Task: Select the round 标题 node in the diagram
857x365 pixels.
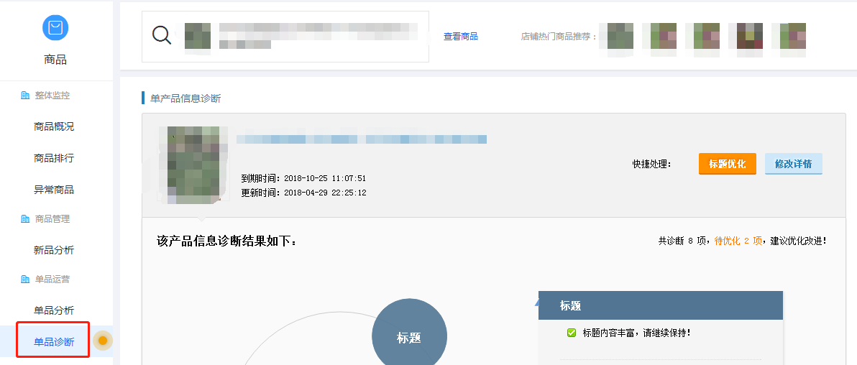Action: 409,337
